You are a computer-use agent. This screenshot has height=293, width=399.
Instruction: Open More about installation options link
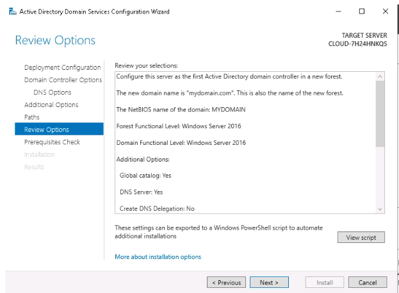pyautogui.click(x=158, y=257)
